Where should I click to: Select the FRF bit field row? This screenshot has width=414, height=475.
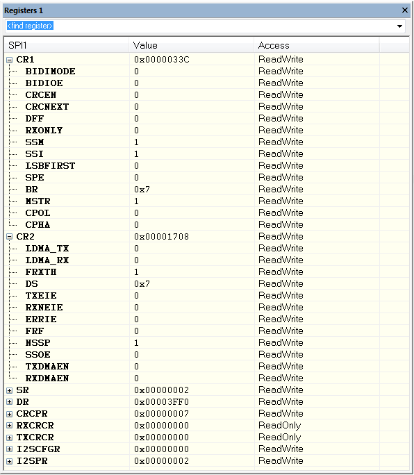207,331
